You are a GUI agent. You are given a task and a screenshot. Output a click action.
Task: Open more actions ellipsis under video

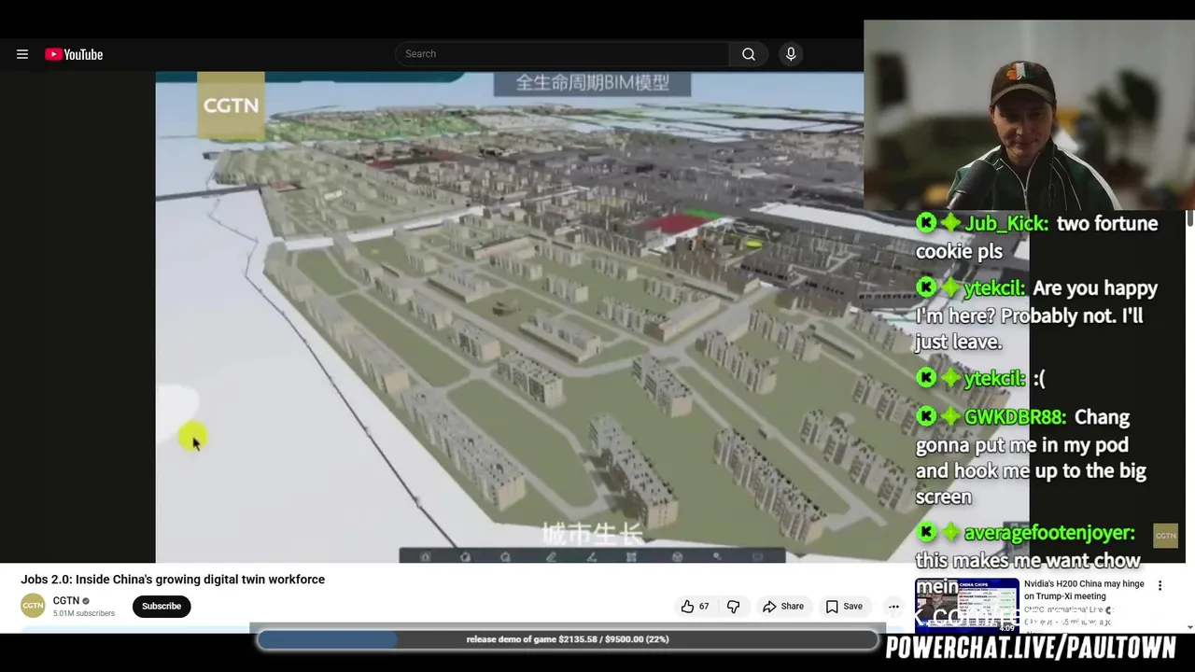893,607
